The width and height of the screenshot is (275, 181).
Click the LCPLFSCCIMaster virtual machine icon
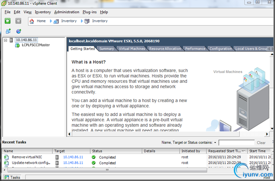point(17,45)
